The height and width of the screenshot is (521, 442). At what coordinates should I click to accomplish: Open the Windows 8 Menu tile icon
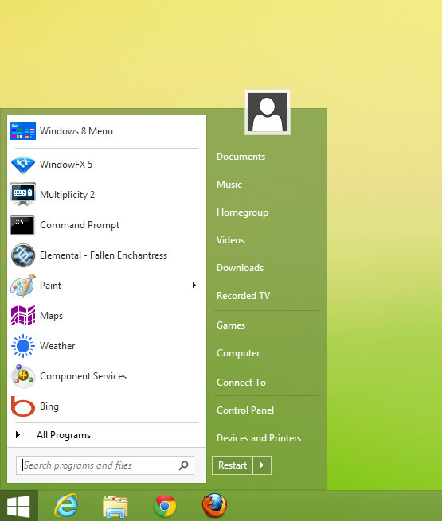tap(23, 131)
